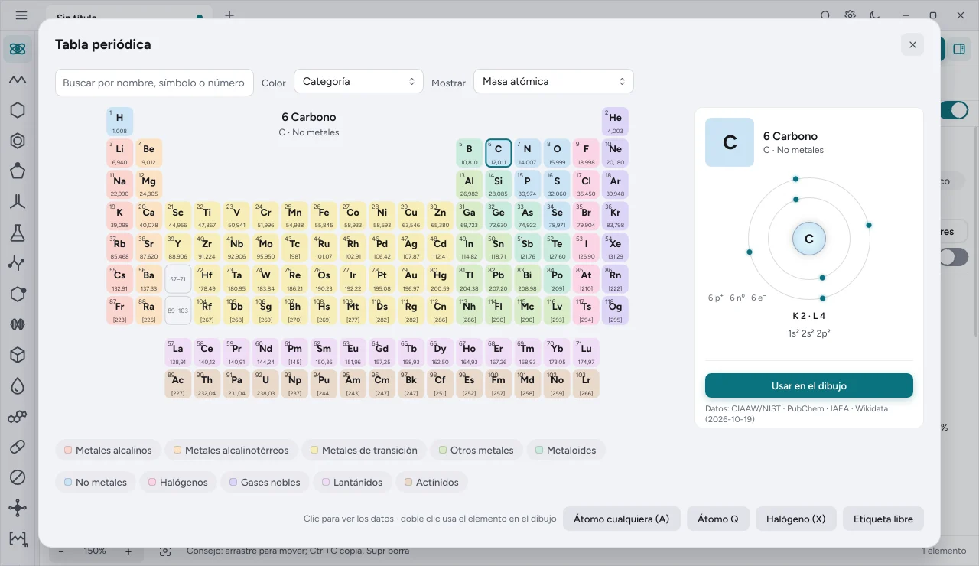Select the droplet icon in the sidebar
The image size is (979, 566).
18,386
